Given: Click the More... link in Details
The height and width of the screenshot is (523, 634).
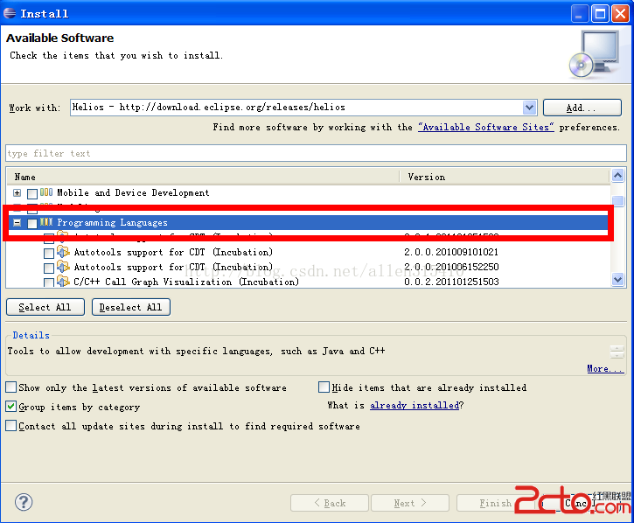Looking at the screenshot, I should [605, 368].
